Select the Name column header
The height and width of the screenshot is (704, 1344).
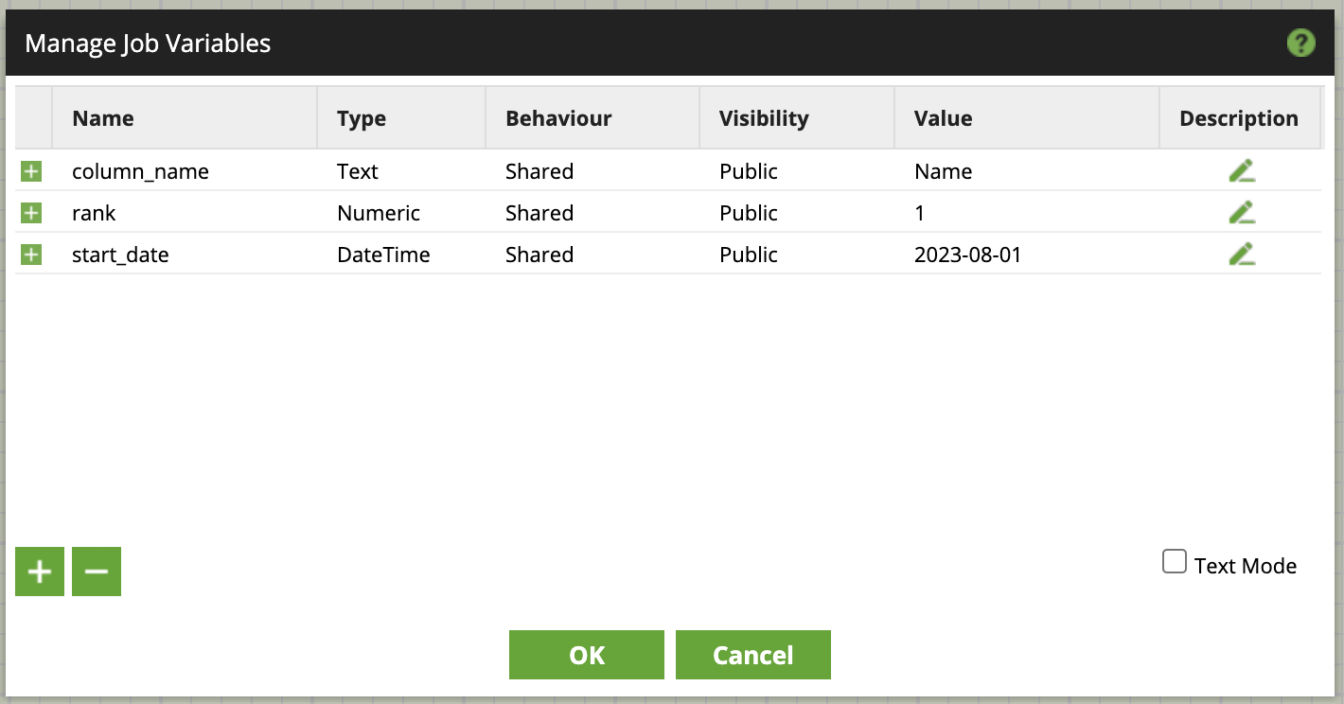coord(185,118)
